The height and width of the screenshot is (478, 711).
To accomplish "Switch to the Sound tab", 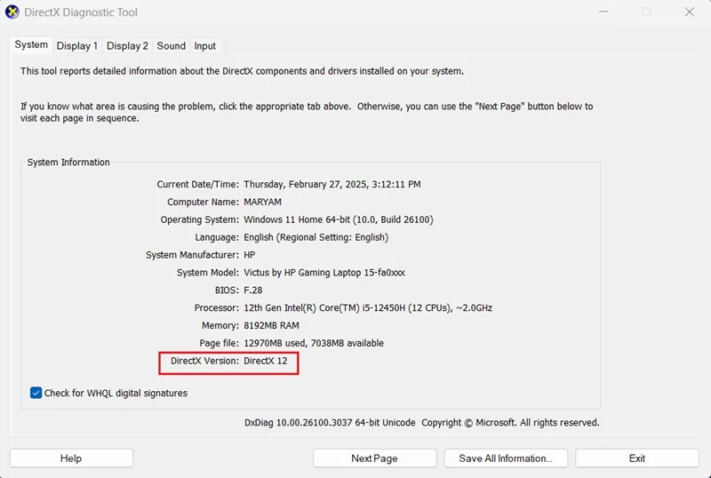I will click(171, 46).
